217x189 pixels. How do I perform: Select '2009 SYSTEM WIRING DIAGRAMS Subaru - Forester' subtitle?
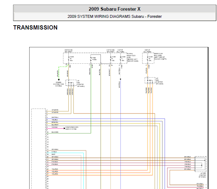point(115,16)
